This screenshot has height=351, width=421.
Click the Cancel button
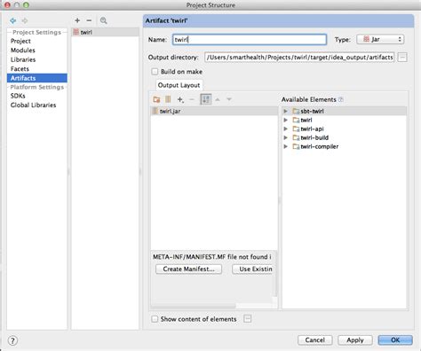tap(315, 340)
